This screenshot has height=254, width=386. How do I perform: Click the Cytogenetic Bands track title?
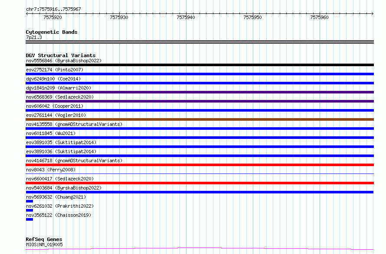click(52, 32)
